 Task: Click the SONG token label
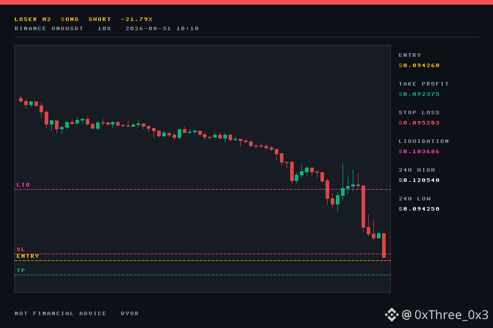click(69, 19)
